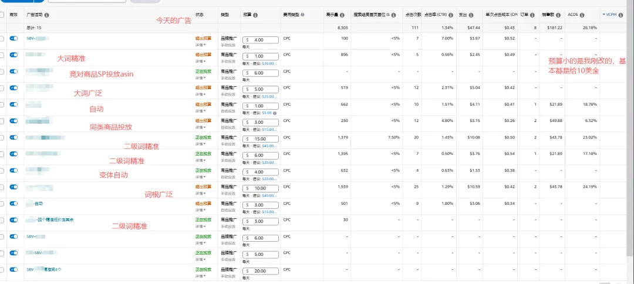Image resolution: width=634 pixels, height=284 pixels.
Task: Toggle off campaign with 100 impressions
Action: [x=14, y=38]
